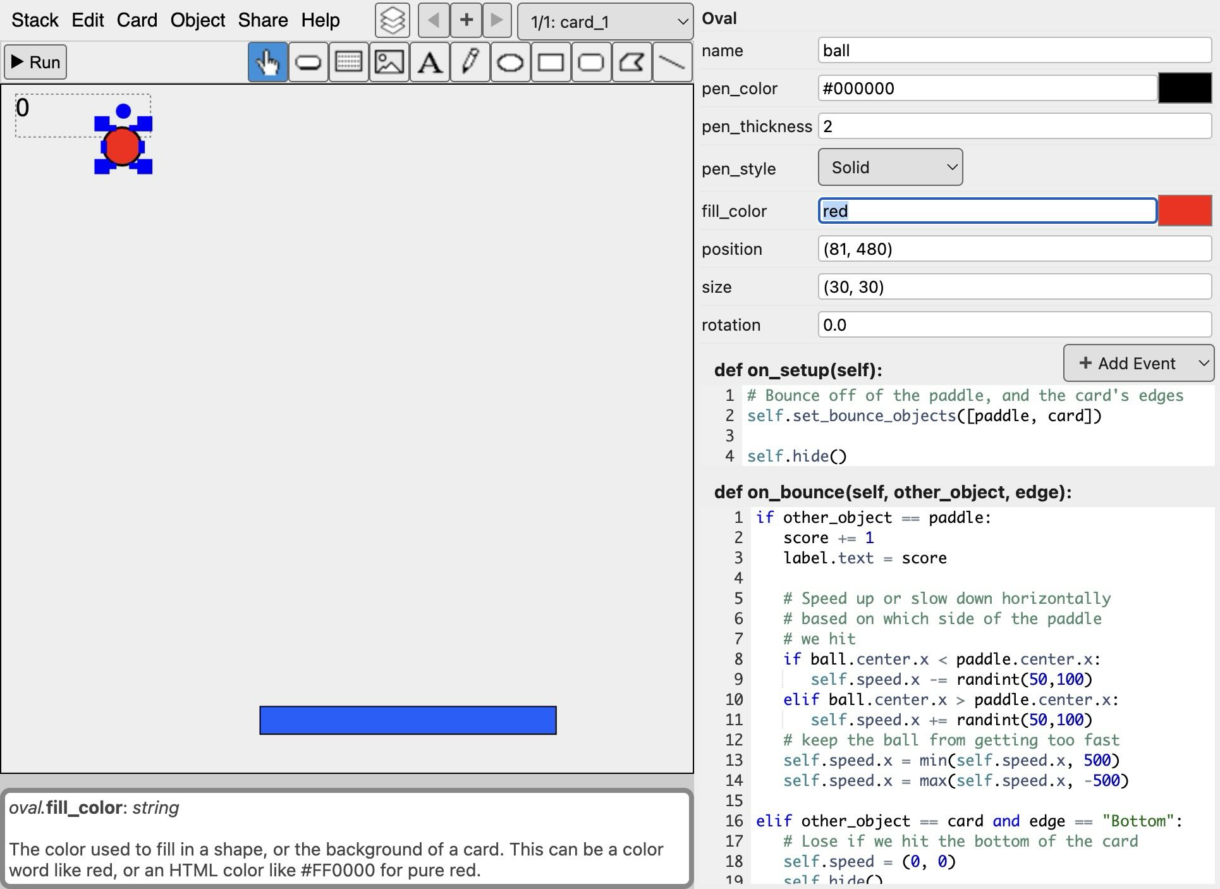This screenshot has width=1220, height=889.
Task: Select the Text Field tool
Action: click(x=348, y=61)
